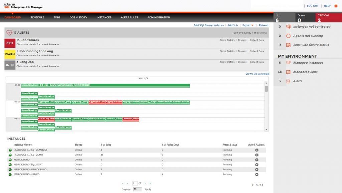
Task: Sort by Instance Name column header
Action: [x=23, y=144]
